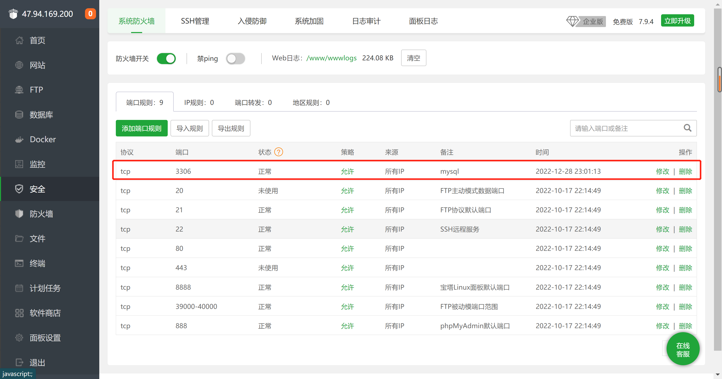Screen dimensions: 722x379
Task: Open Docker via its whale icon
Action: (19, 139)
